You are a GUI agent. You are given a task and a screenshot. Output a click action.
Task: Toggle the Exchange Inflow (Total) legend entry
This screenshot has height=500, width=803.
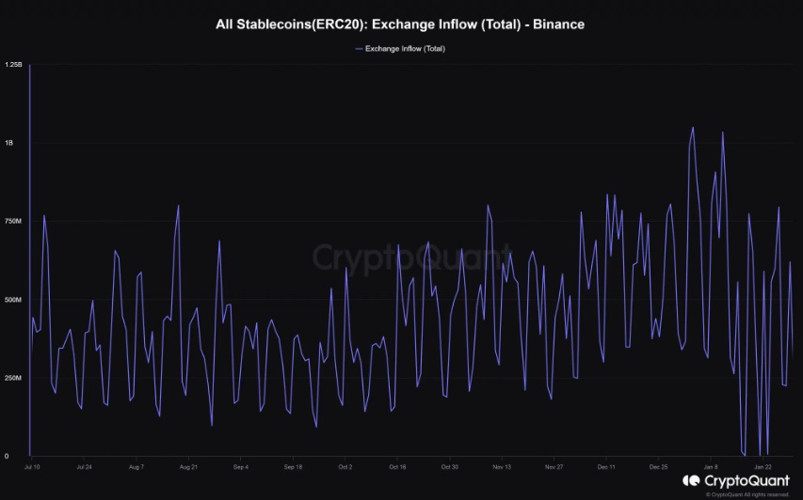[x=400, y=49]
